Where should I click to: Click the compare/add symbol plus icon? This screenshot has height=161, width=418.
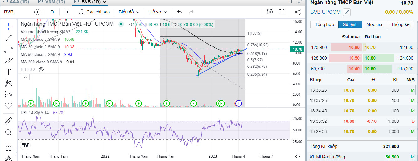pos(38,12)
